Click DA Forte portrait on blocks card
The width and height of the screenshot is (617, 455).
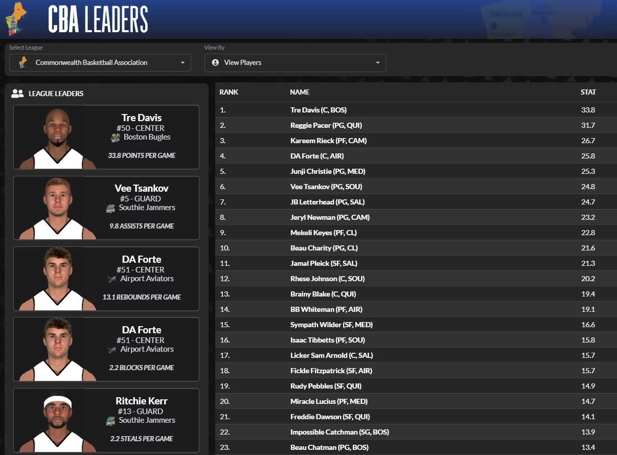(x=58, y=350)
